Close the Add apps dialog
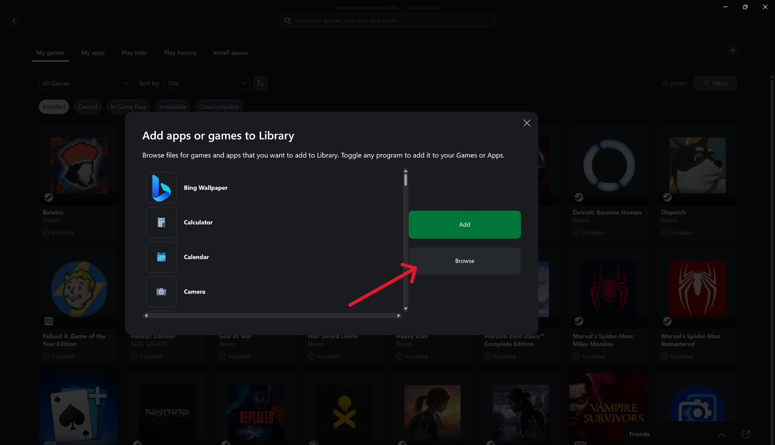Viewport: 775px width, 445px height. [x=527, y=123]
